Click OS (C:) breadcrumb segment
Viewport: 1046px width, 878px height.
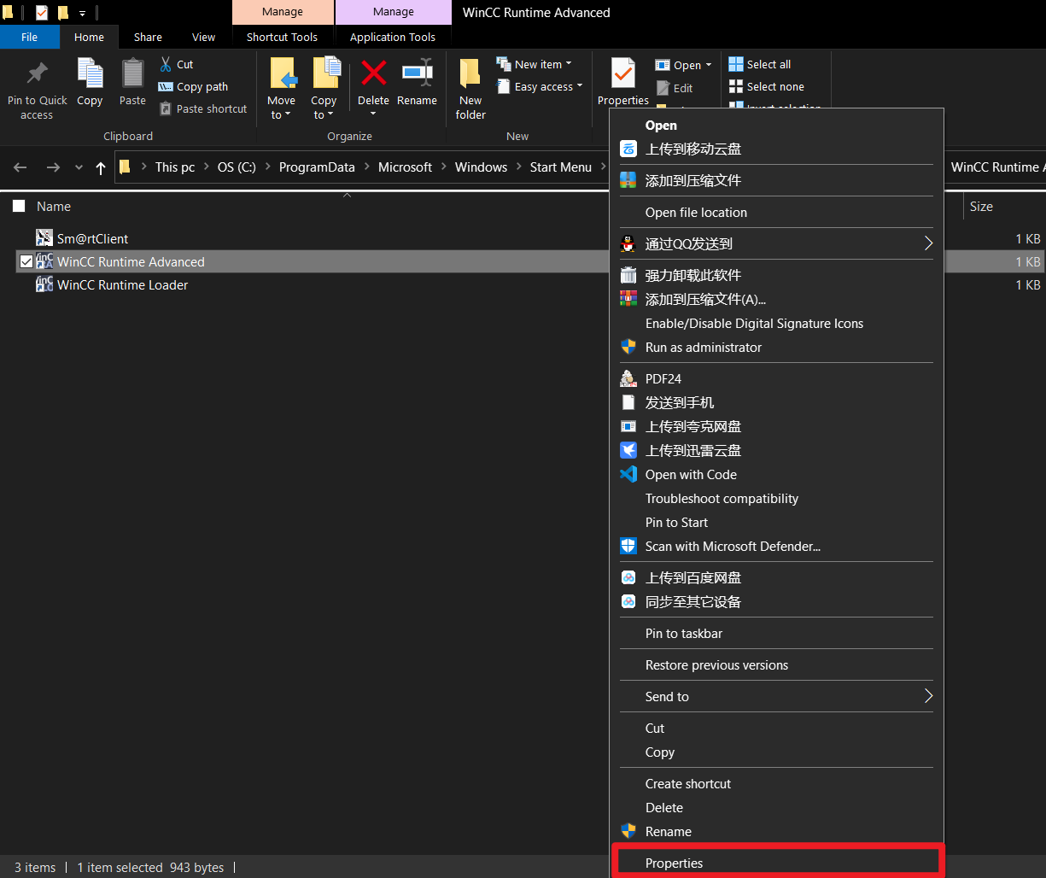coord(237,167)
